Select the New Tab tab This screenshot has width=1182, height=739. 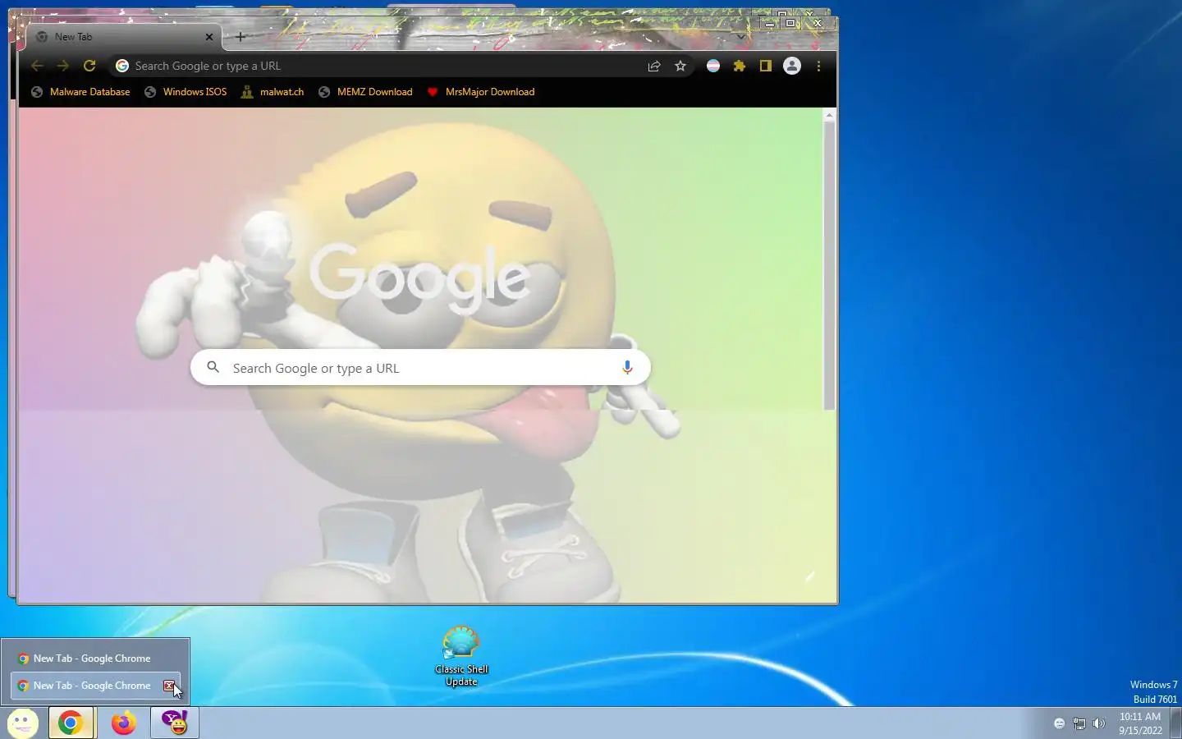(x=123, y=37)
